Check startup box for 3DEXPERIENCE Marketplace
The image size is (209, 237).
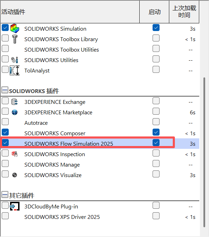156,111
